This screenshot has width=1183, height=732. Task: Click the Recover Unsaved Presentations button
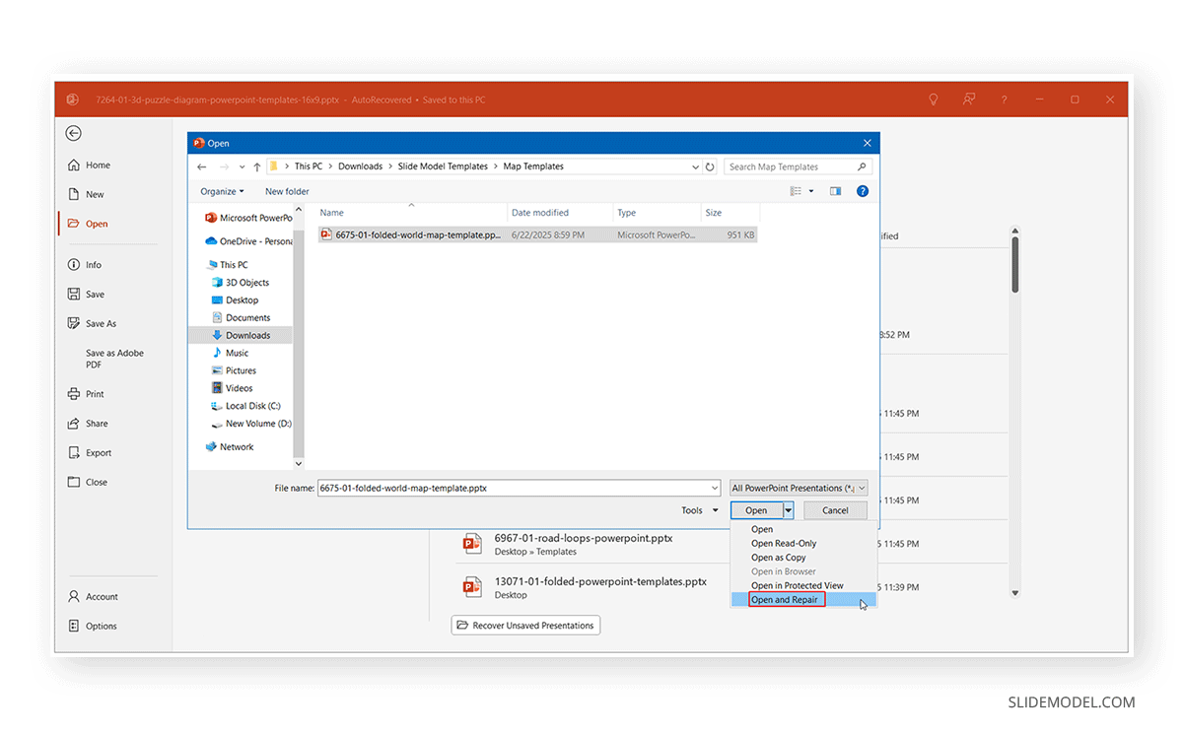(525, 625)
